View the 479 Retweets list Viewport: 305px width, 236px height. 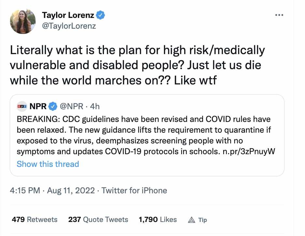35,219
